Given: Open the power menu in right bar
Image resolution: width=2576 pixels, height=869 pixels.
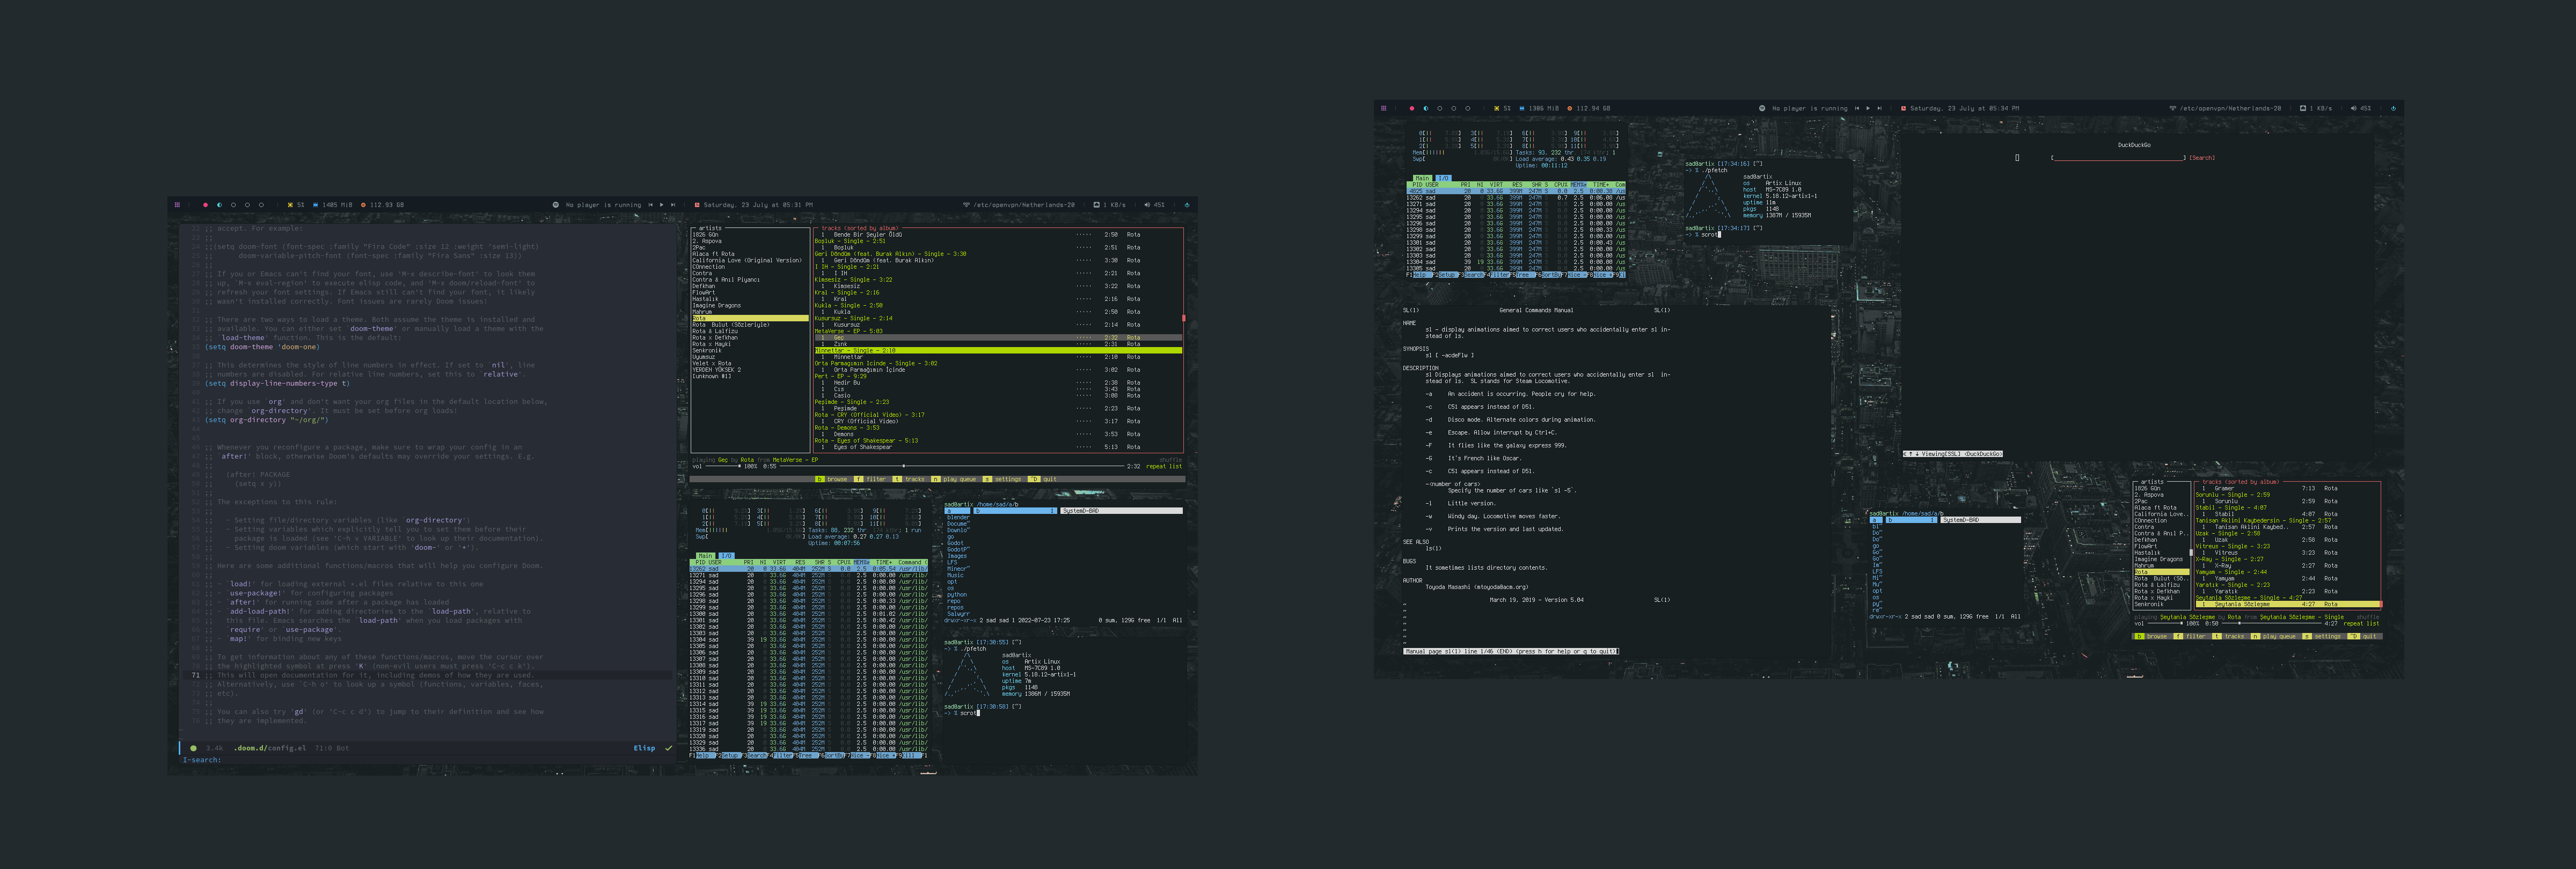Looking at the screenshot, I should tap(2394, 108).
